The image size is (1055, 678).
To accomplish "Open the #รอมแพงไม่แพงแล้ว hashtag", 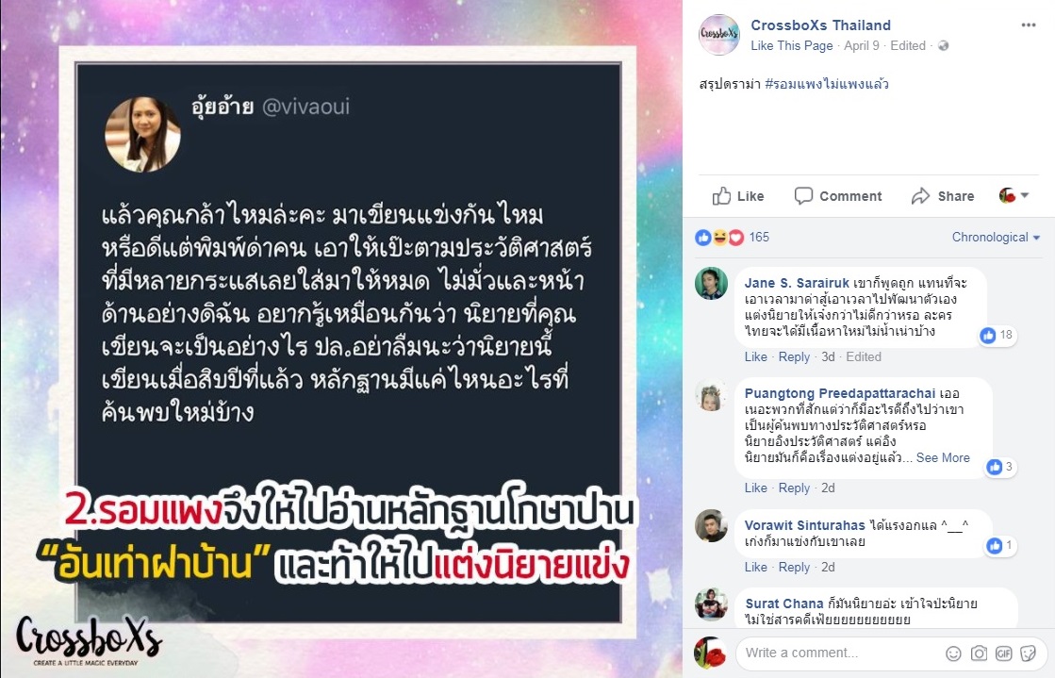I will 826,84.
